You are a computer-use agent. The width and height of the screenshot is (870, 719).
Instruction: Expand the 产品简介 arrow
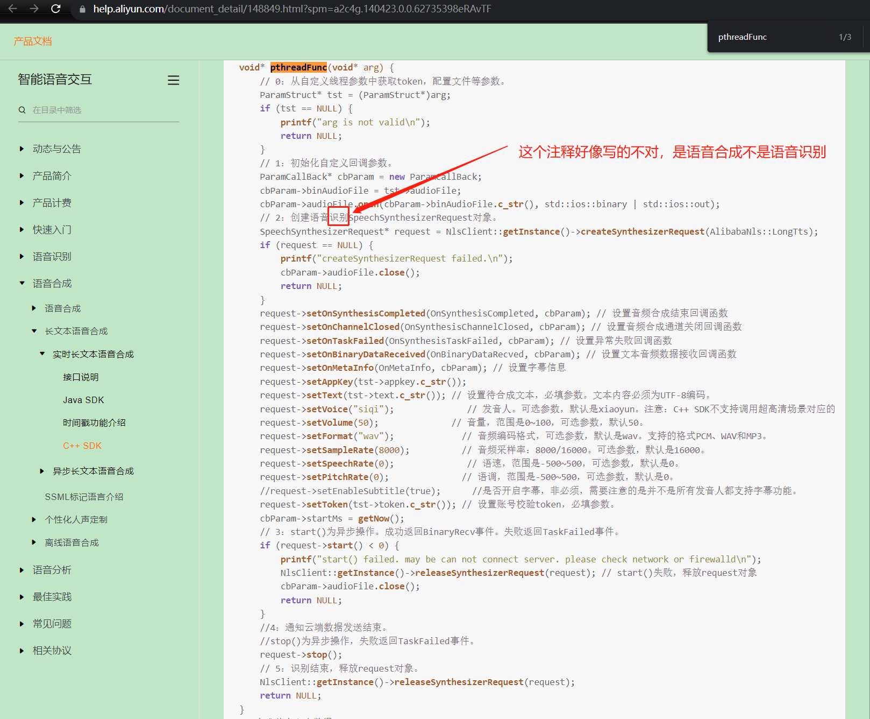click(x=22, y=175)
